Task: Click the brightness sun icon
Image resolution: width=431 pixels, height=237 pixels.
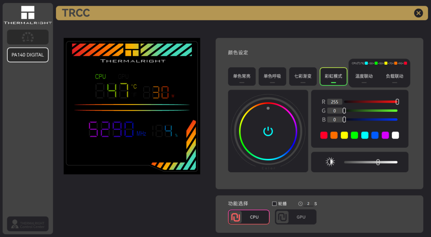Action: pos(330,162)
